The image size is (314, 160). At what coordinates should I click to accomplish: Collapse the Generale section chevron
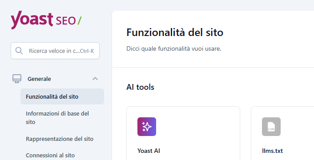pos(95,79)
